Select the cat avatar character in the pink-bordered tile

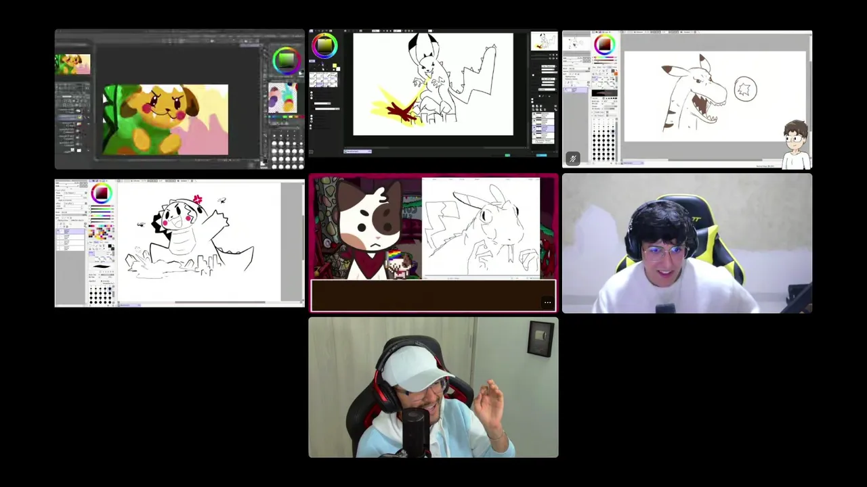[x=369, y=230]
